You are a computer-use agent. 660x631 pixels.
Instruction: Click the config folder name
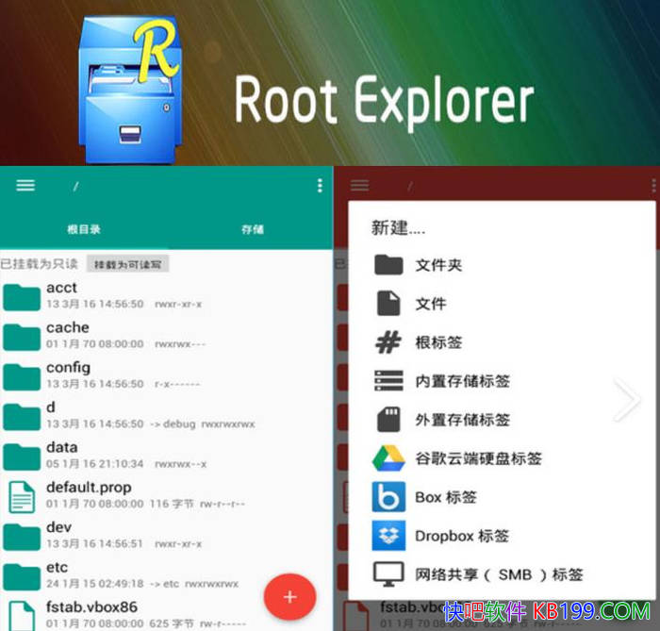pos(68,368)
